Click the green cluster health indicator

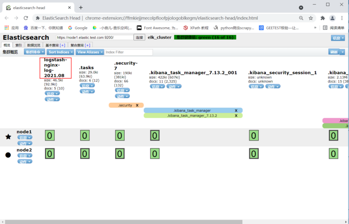(205, 37)
